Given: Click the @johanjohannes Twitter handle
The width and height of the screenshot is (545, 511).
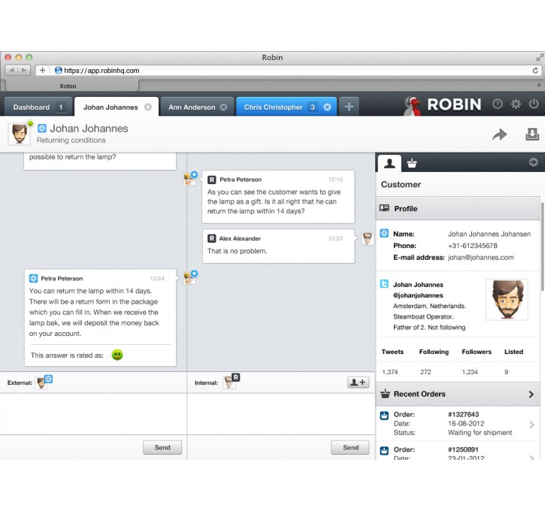Looking at the screenshot, I should point(418,295).
